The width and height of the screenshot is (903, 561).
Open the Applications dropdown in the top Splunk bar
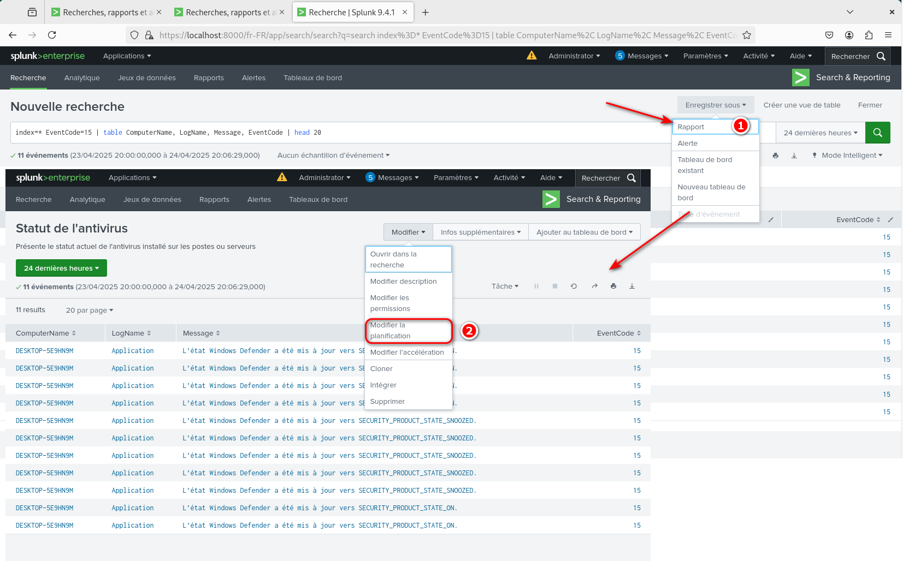coord(127,56)
